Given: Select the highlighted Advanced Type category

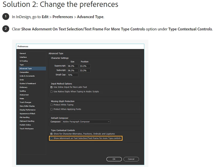Looking at the screenshot, I should pos(32,69).
